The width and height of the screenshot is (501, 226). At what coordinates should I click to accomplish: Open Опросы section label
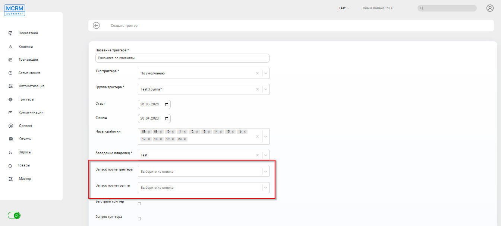tap(25, 152)
